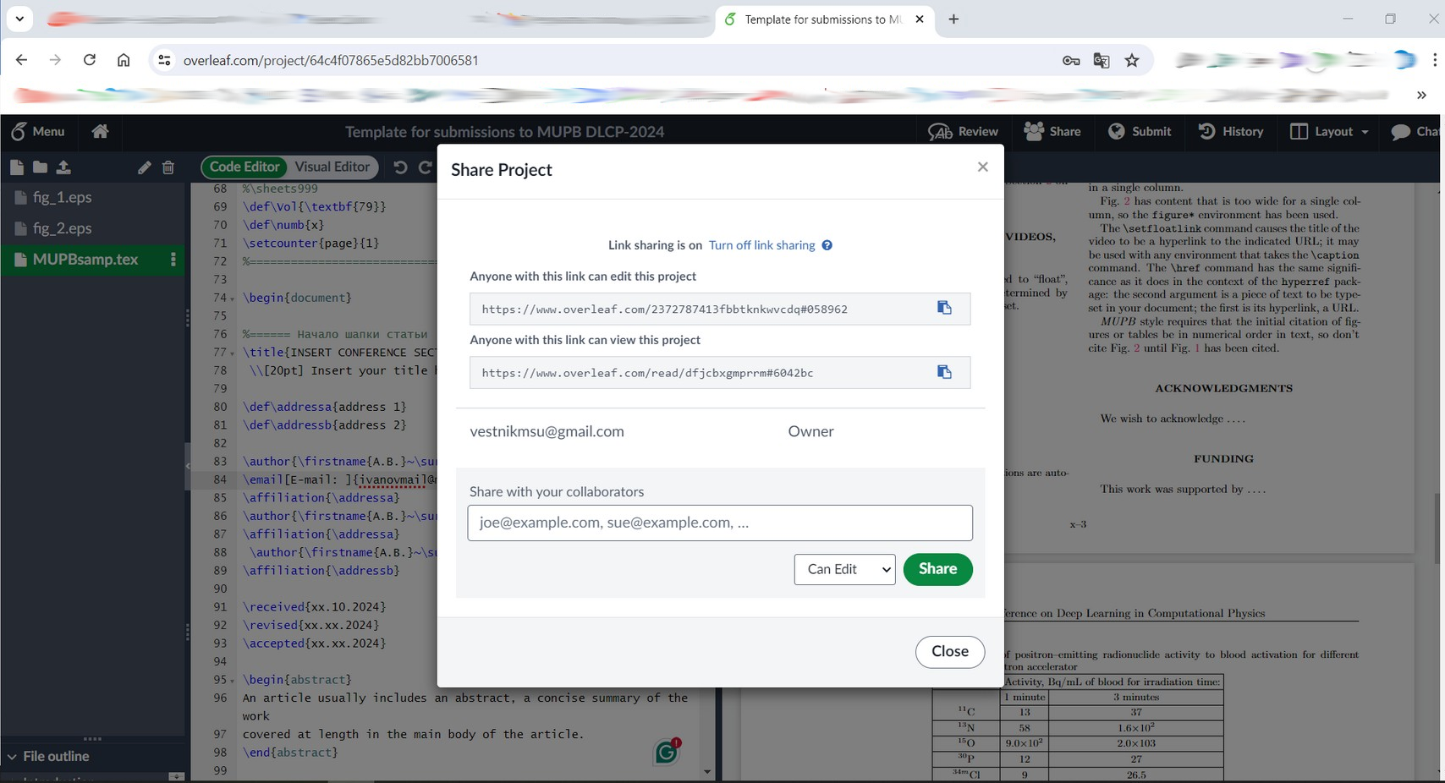This screenshot has height=783, width=1445.
Task: Focus the collaborators email input field
Action: click(720, 523)
